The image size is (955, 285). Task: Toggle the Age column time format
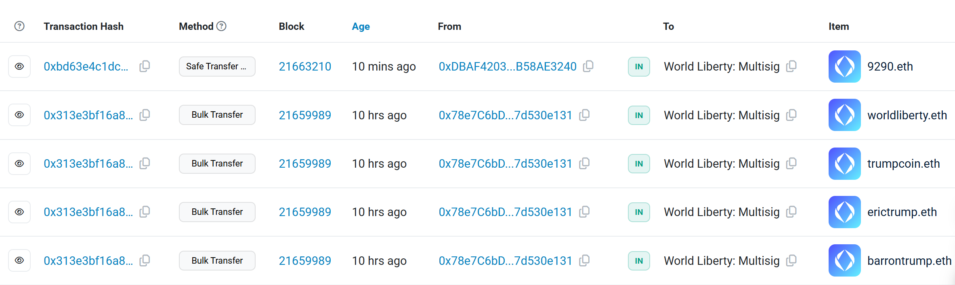point(361,27)
